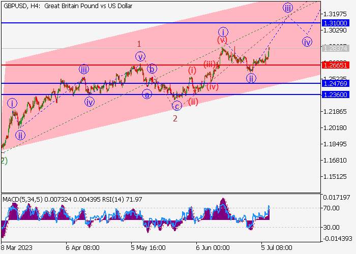Click the blue circled b wave label

click(152, 69)
